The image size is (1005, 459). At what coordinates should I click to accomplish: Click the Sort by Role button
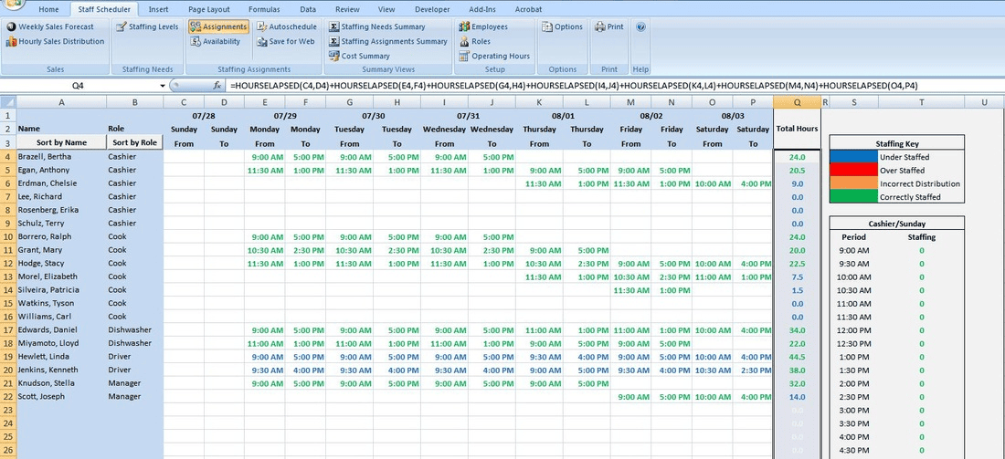[x=134, y=142]
